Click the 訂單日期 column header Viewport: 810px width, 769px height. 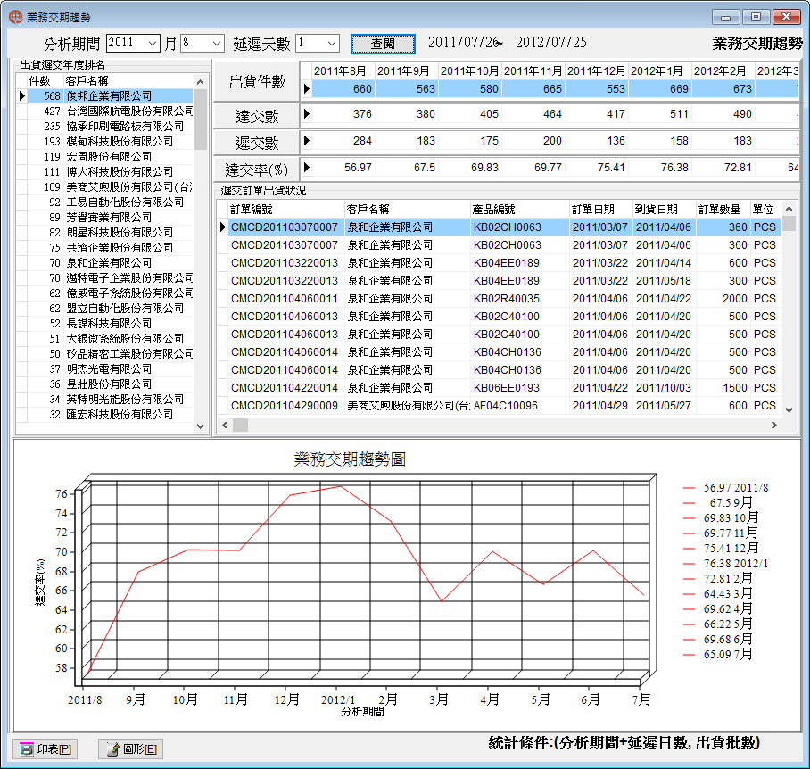coord(601,209)
